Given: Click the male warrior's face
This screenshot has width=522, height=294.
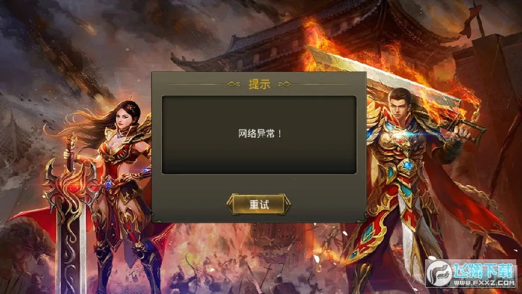Looking at the screenshot, I should click(400, 105).
